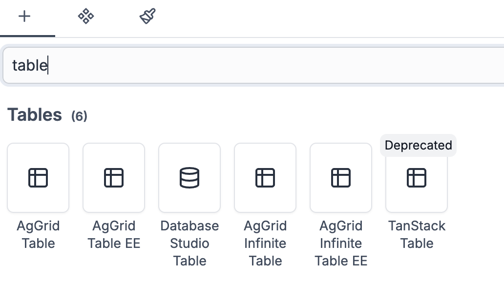
Task: Click the 'AgGrid Infinite Table EE' label
Action: point(341,244)
